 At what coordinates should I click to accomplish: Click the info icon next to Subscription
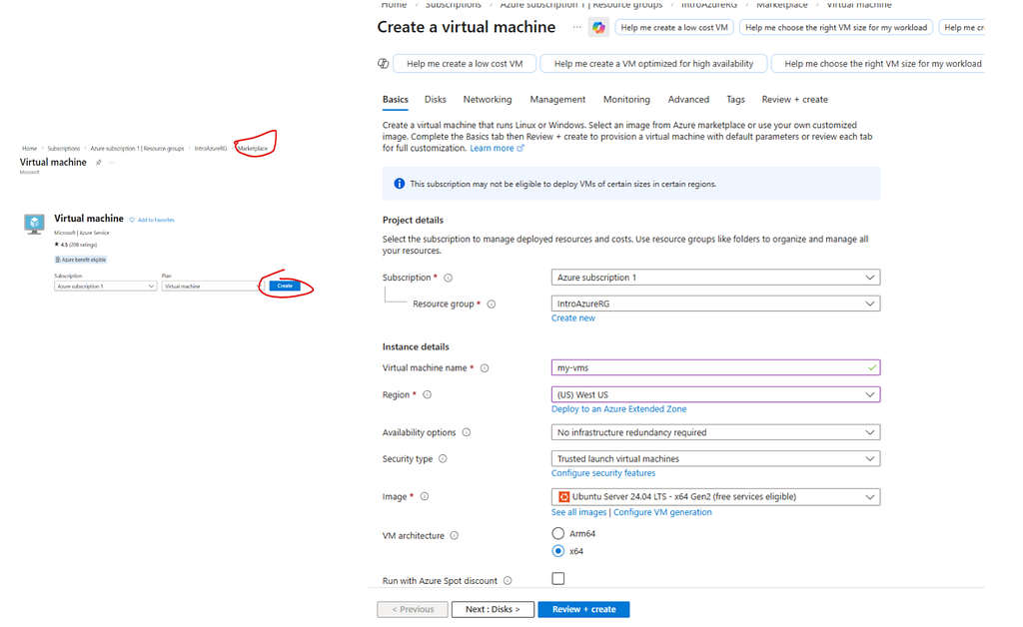pyautogui.click(x=449, y=278)
